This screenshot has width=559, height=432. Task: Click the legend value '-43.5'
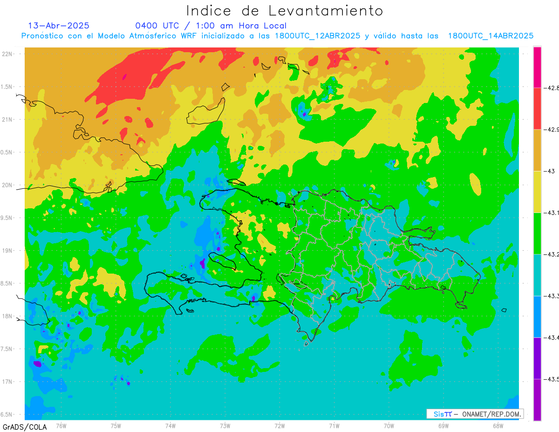pyautogui.click(x=551, y=379)
